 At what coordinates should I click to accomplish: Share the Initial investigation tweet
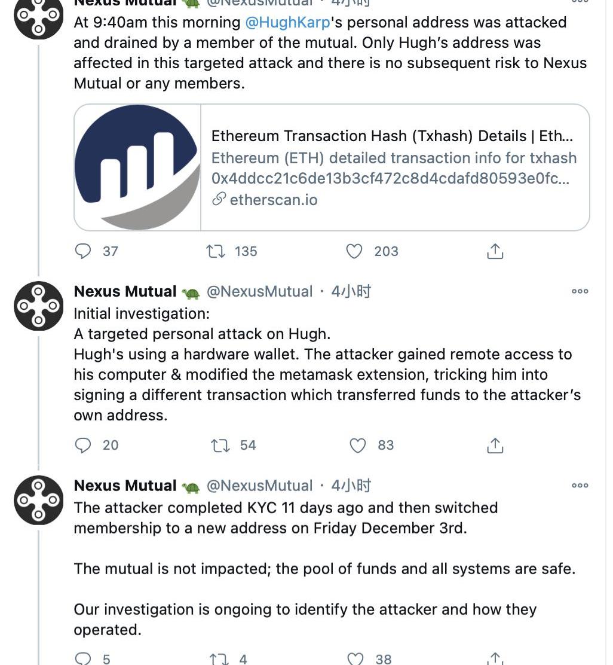[x=495, y=446]
